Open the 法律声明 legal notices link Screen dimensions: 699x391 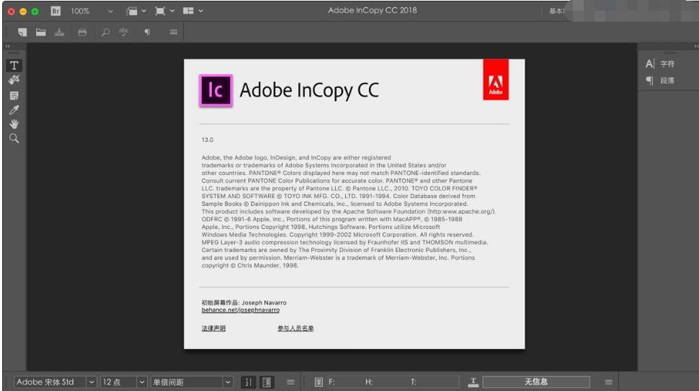pos(213,328)
